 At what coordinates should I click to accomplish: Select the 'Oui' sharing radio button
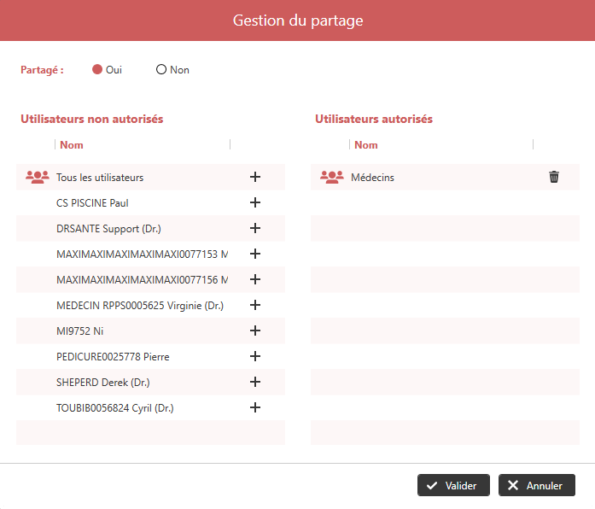[x=97, y=70]
